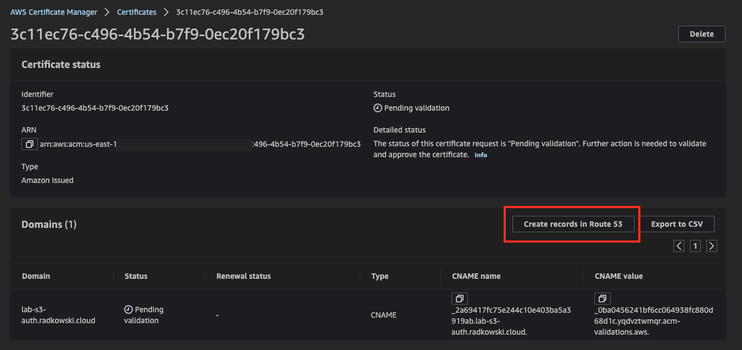Click the Certificate status panel heading
Image resolution: width=742 pixels, height=350 pixels.
pos(61,65)
